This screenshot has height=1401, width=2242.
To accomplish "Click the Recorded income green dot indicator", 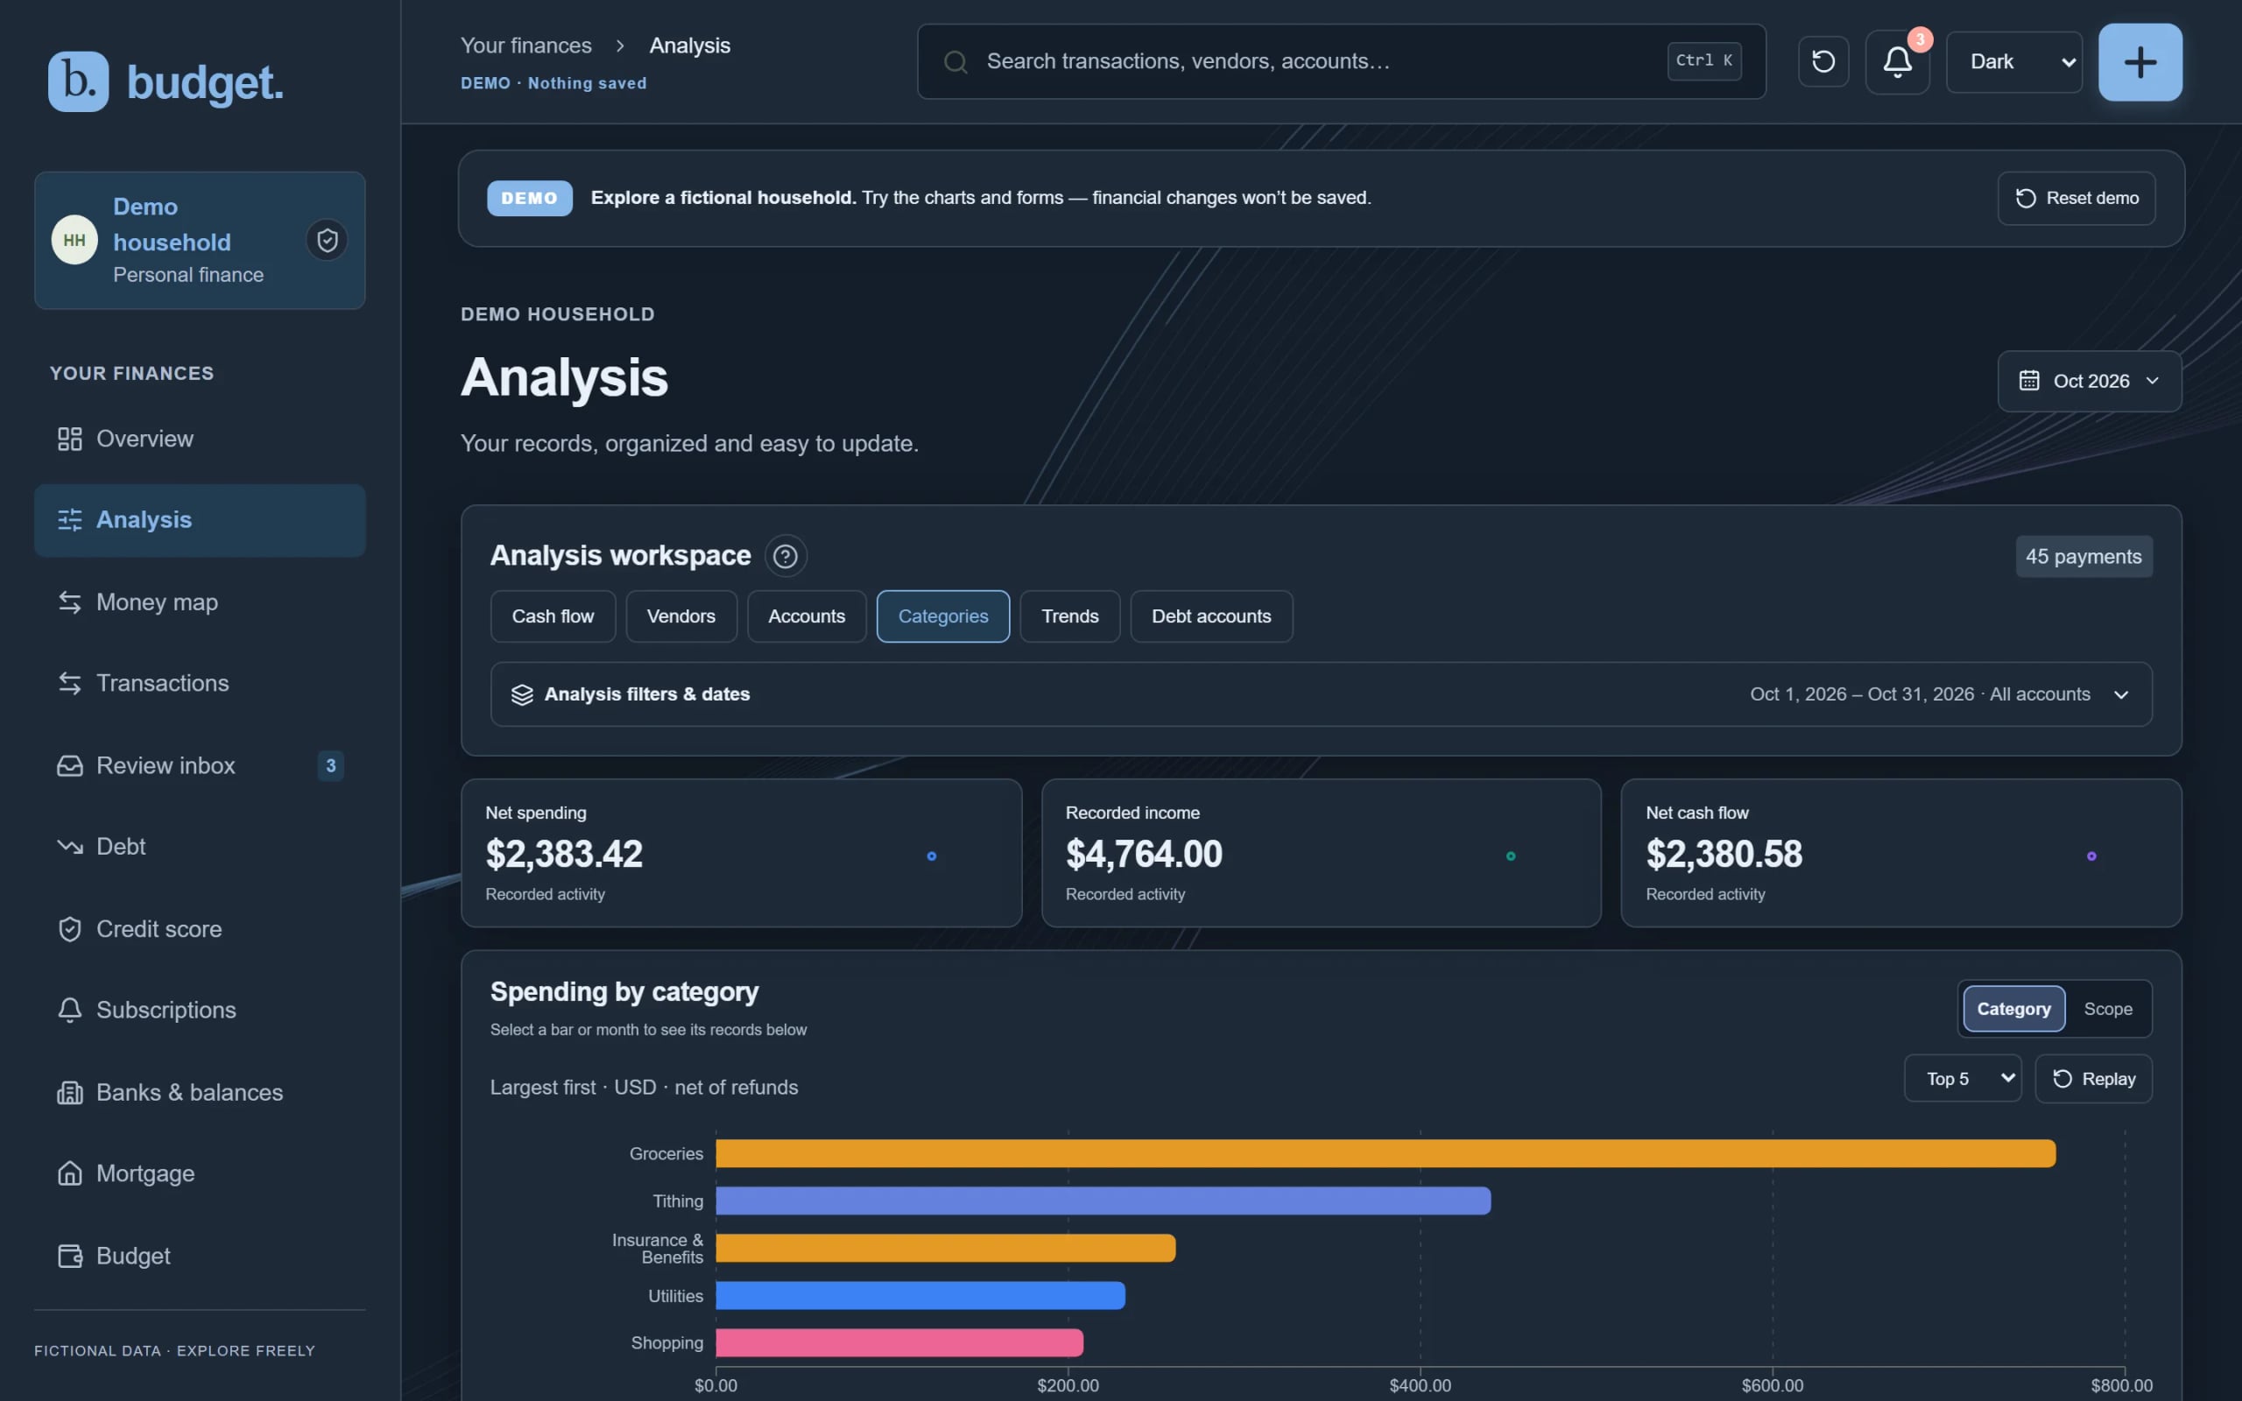I will tap(1511, 856).
